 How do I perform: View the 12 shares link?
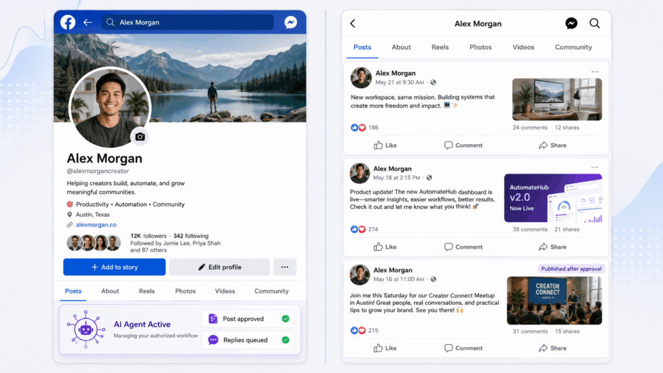coord(567,128)
